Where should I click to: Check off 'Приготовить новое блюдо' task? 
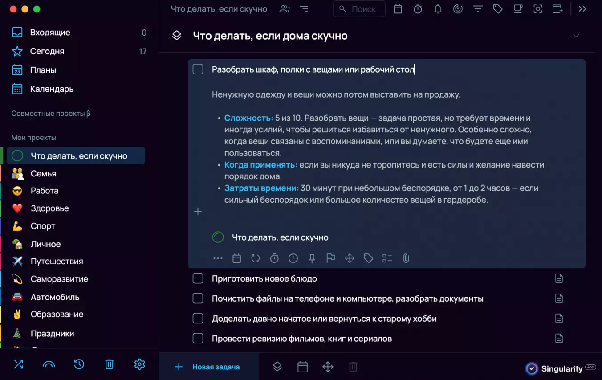pos(198,278)
